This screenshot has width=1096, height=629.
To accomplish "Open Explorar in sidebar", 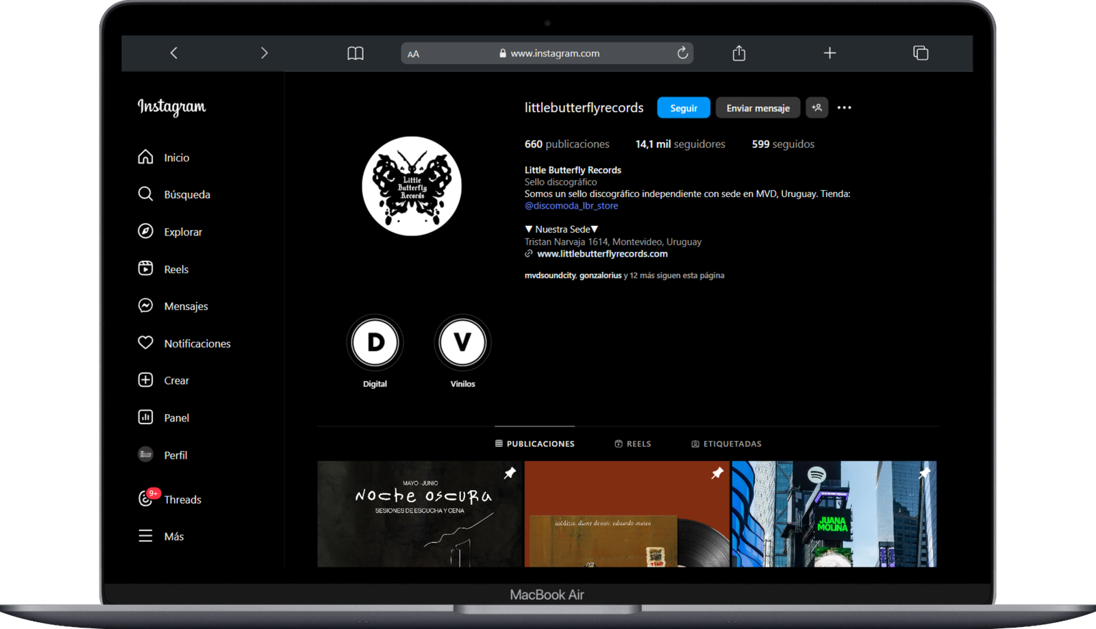I will 170,231.
